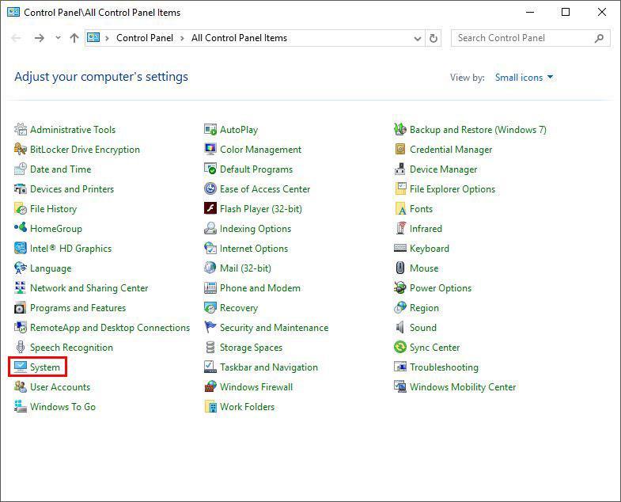Click the Sync Center green icon
The width and height of the screenshot is (621, 502).
point(401,348)
